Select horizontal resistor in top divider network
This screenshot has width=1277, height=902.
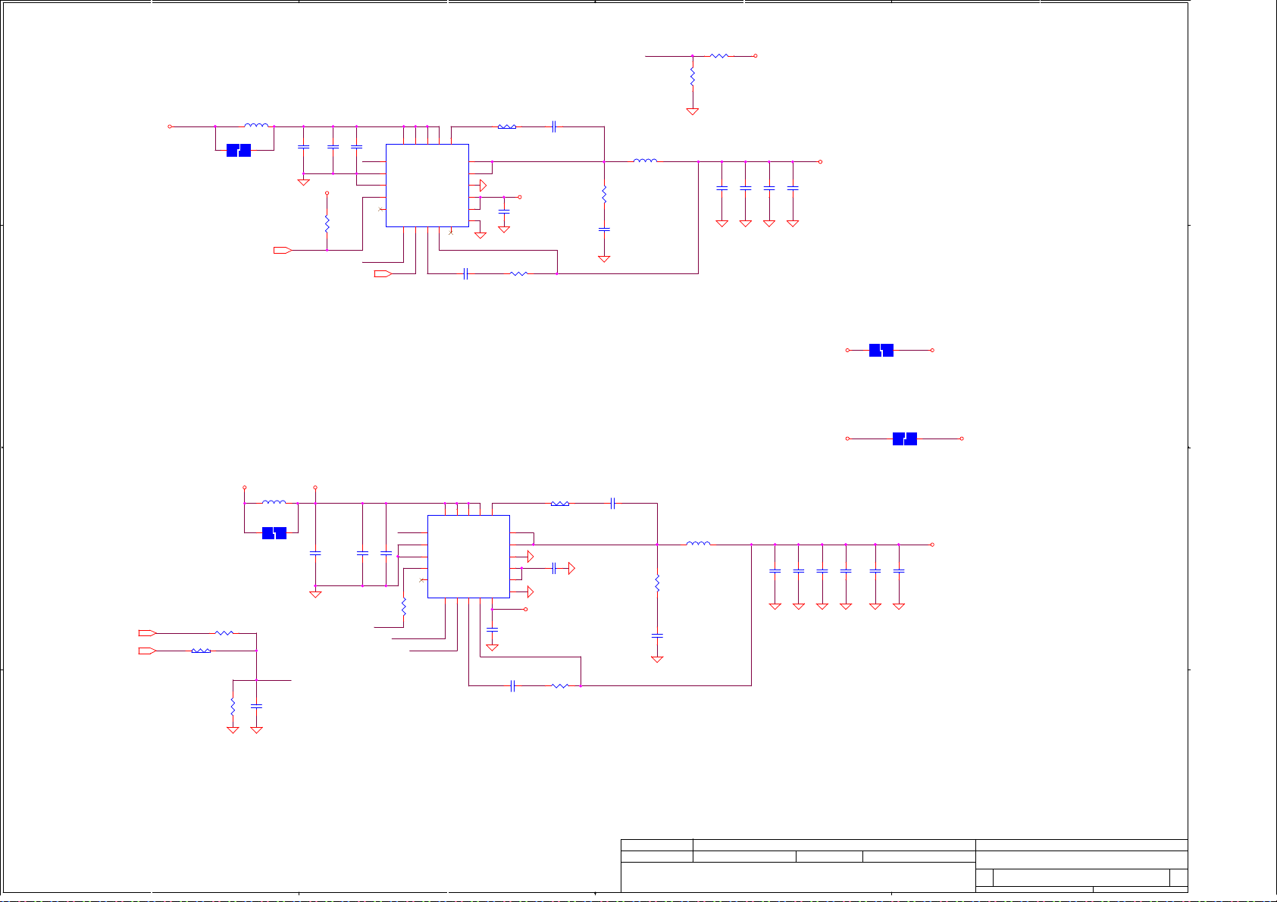point(719,55)
